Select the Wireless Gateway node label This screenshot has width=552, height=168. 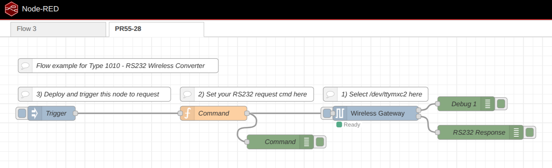point(377,113)
